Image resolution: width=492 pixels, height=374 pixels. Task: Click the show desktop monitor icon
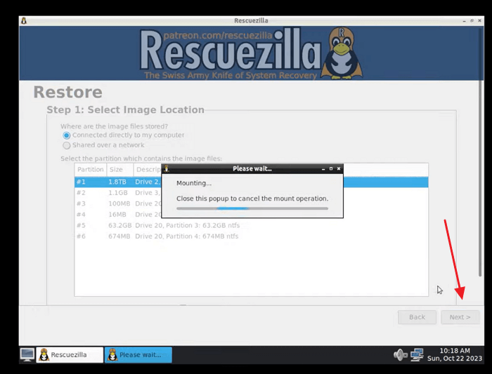(27, 355)
